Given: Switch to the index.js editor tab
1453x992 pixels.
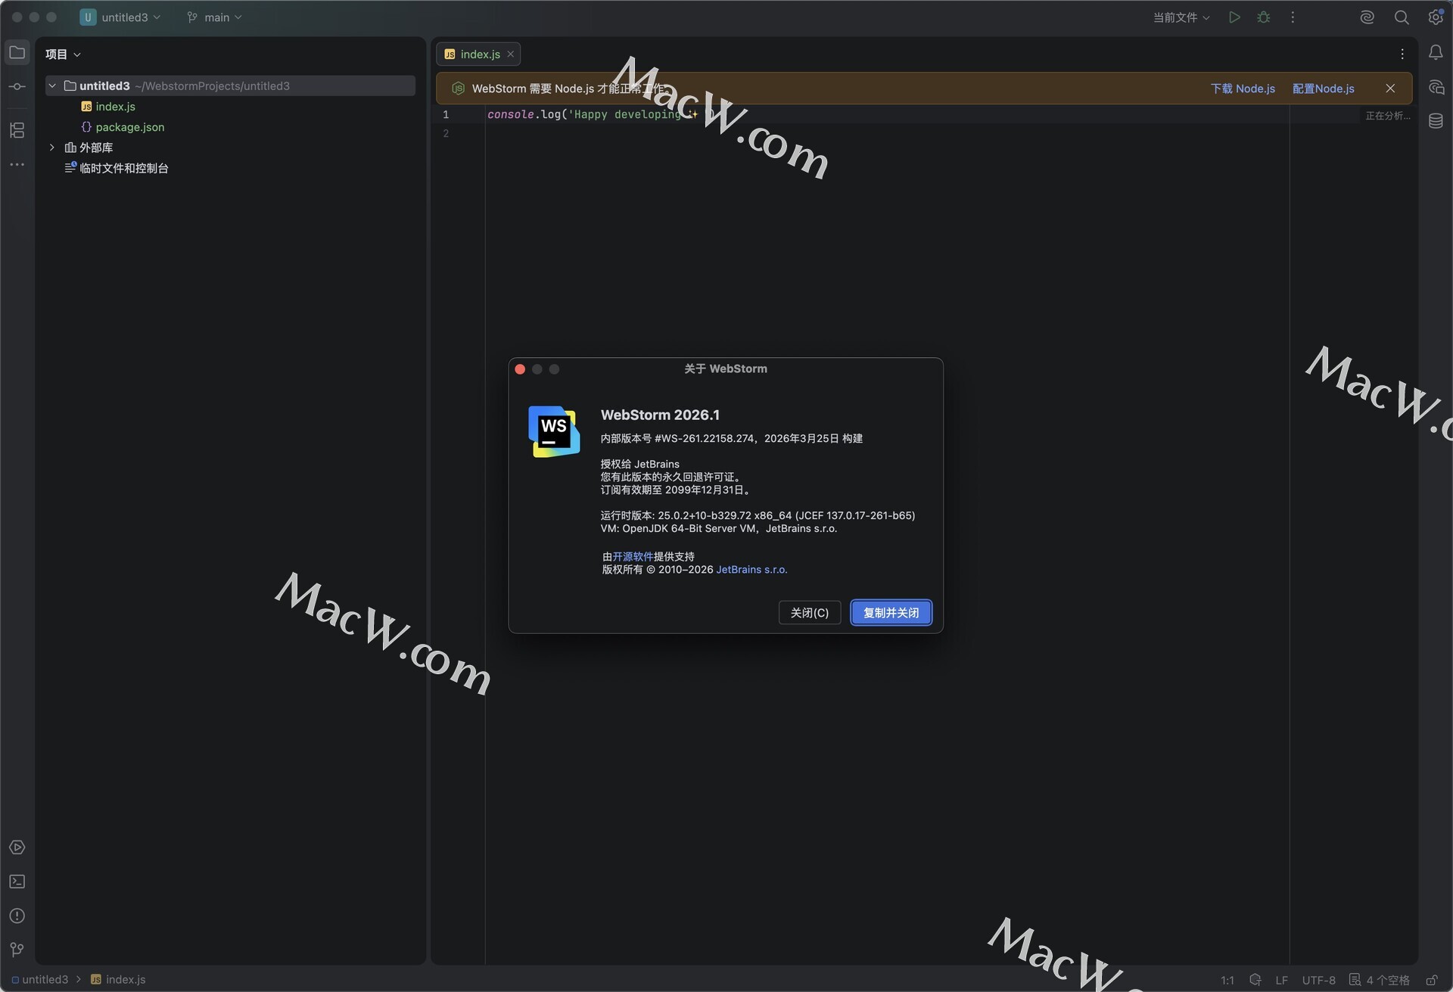Looking at the screenshot, I should coord(479,54).
